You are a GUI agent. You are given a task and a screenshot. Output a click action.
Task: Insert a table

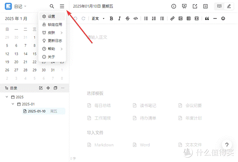189,19
